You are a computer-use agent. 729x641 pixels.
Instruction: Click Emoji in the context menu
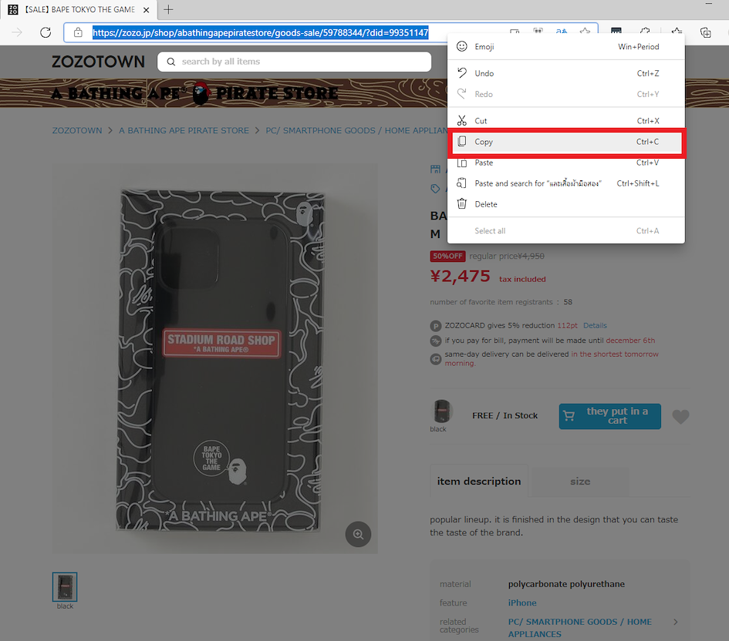(565, 46)
